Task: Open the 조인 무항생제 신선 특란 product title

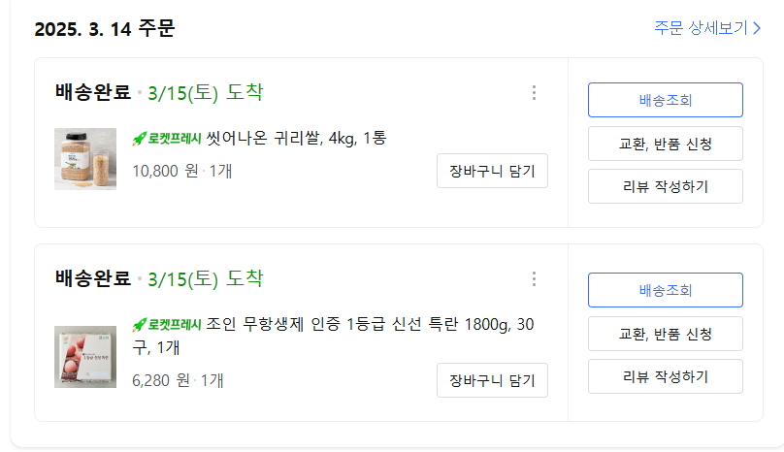Action: click(x=369, y=324)
